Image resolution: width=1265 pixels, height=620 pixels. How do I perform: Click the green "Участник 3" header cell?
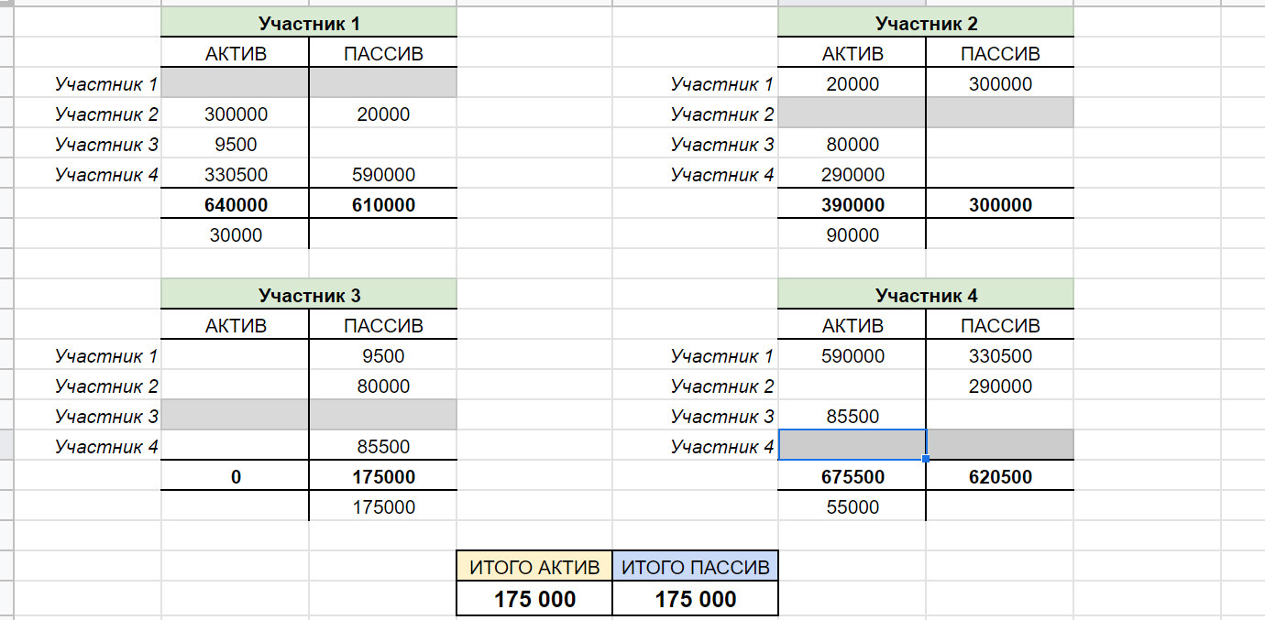(x=308, y=296)
